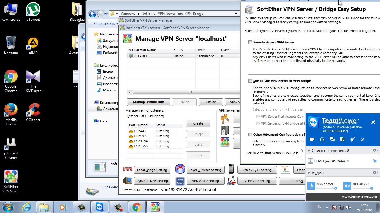Open Список соединений settings gear

375,151
